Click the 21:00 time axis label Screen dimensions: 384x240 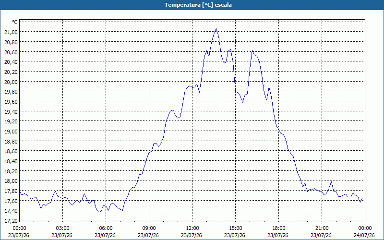[x=322, y=228]
